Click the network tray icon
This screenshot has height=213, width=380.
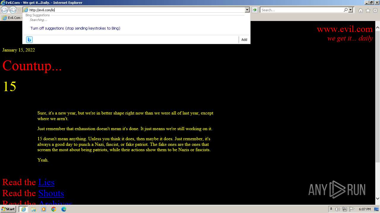(345, 209)
